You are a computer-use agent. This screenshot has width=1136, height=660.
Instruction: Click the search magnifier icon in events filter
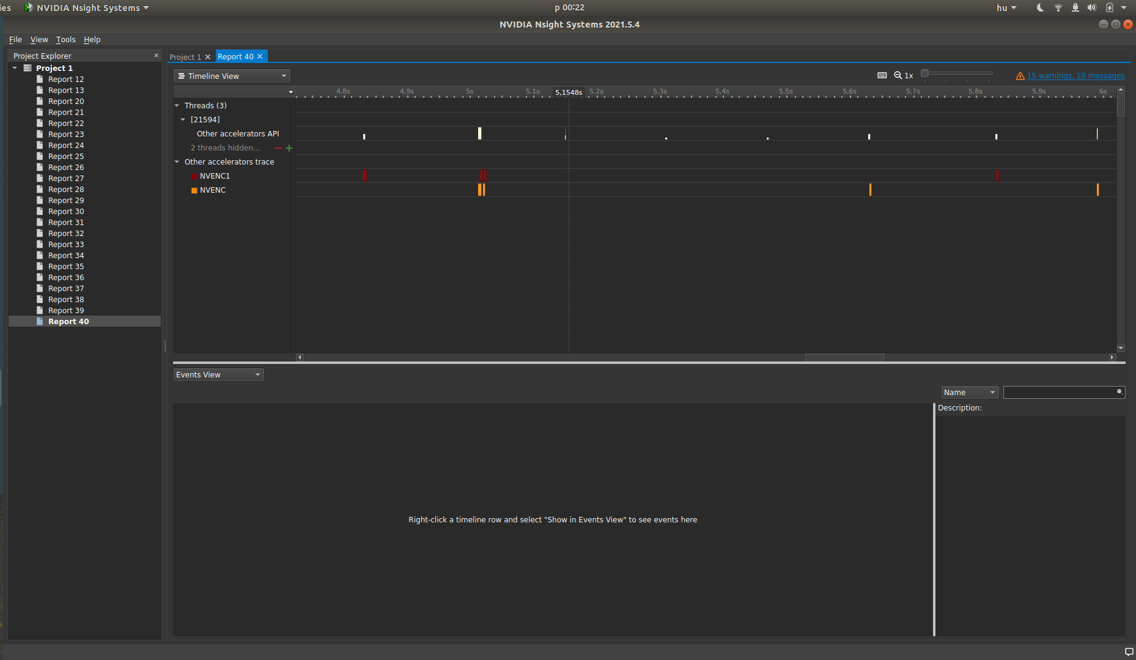1119,391
